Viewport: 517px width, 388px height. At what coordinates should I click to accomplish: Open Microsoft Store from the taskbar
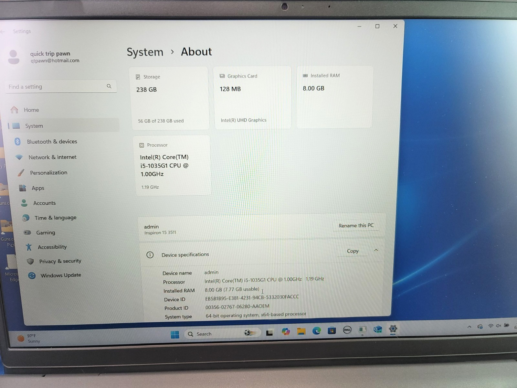[332, 330]
